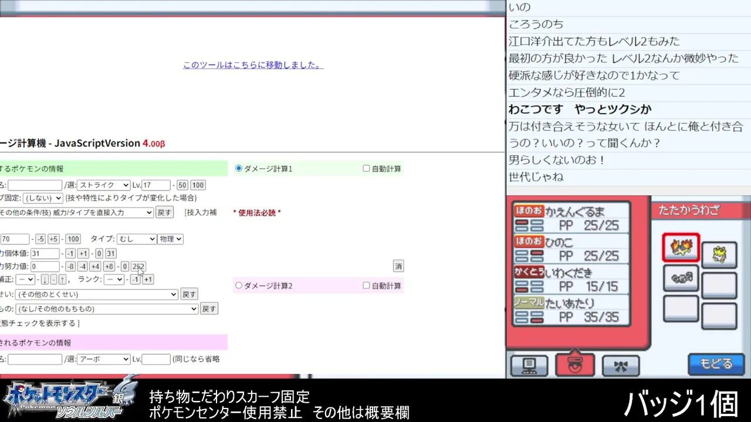
Task: Select the ダメージ計算1 radio button
Action: 239,168
